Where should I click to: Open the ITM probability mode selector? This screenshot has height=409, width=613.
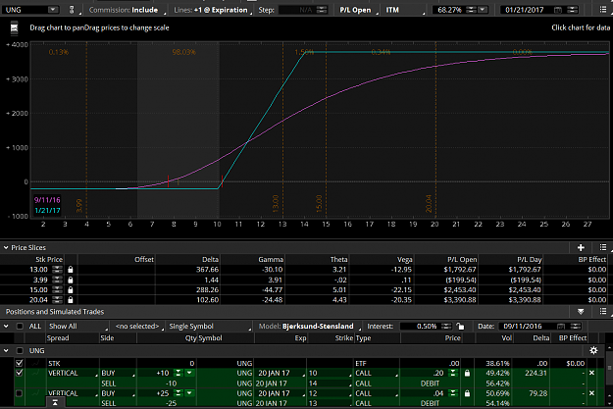pos(405,10)
